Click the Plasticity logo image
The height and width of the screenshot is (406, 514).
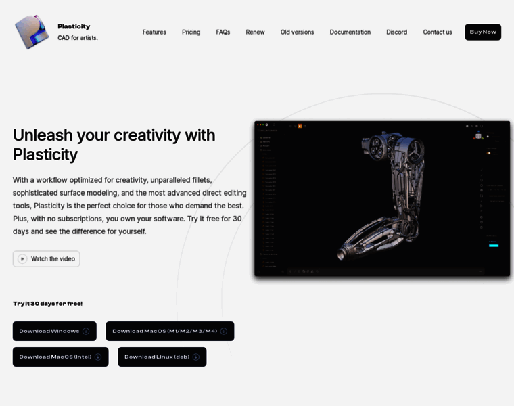(32, 32)
